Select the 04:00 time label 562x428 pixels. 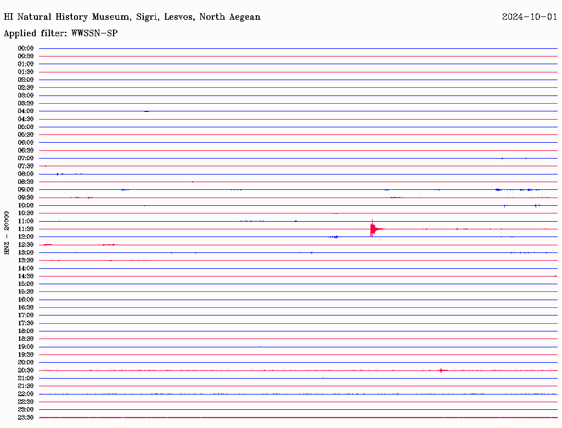pyautogui.click(x=26, y=111)
